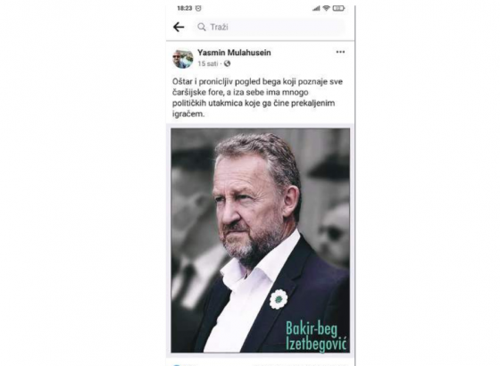Image resolution: width=500 pixels, height=366 pixels.
Task: Tap the alarm clock status icon
Action: pos(198,8)
